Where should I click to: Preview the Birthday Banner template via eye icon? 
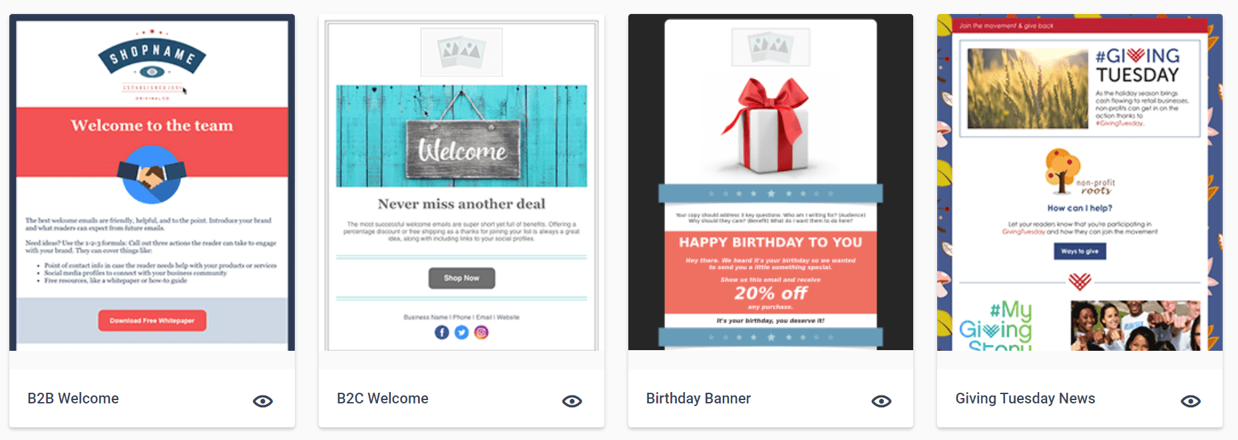click(882, 401)
